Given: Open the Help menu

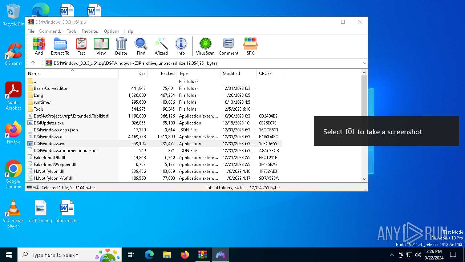Looking at the screenshot, I should click(129, 31).
